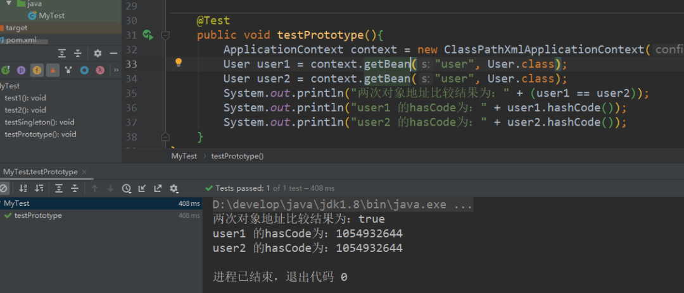This screenshot has height=293, width=684.
Task: Collapse all nodes in Structure panel
Action: (x=78, y=54)
